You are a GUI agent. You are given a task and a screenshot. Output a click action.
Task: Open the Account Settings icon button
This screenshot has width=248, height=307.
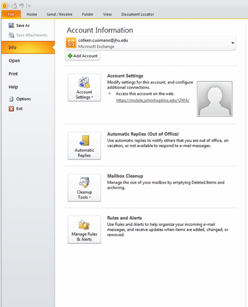click(x=84, y=87)
